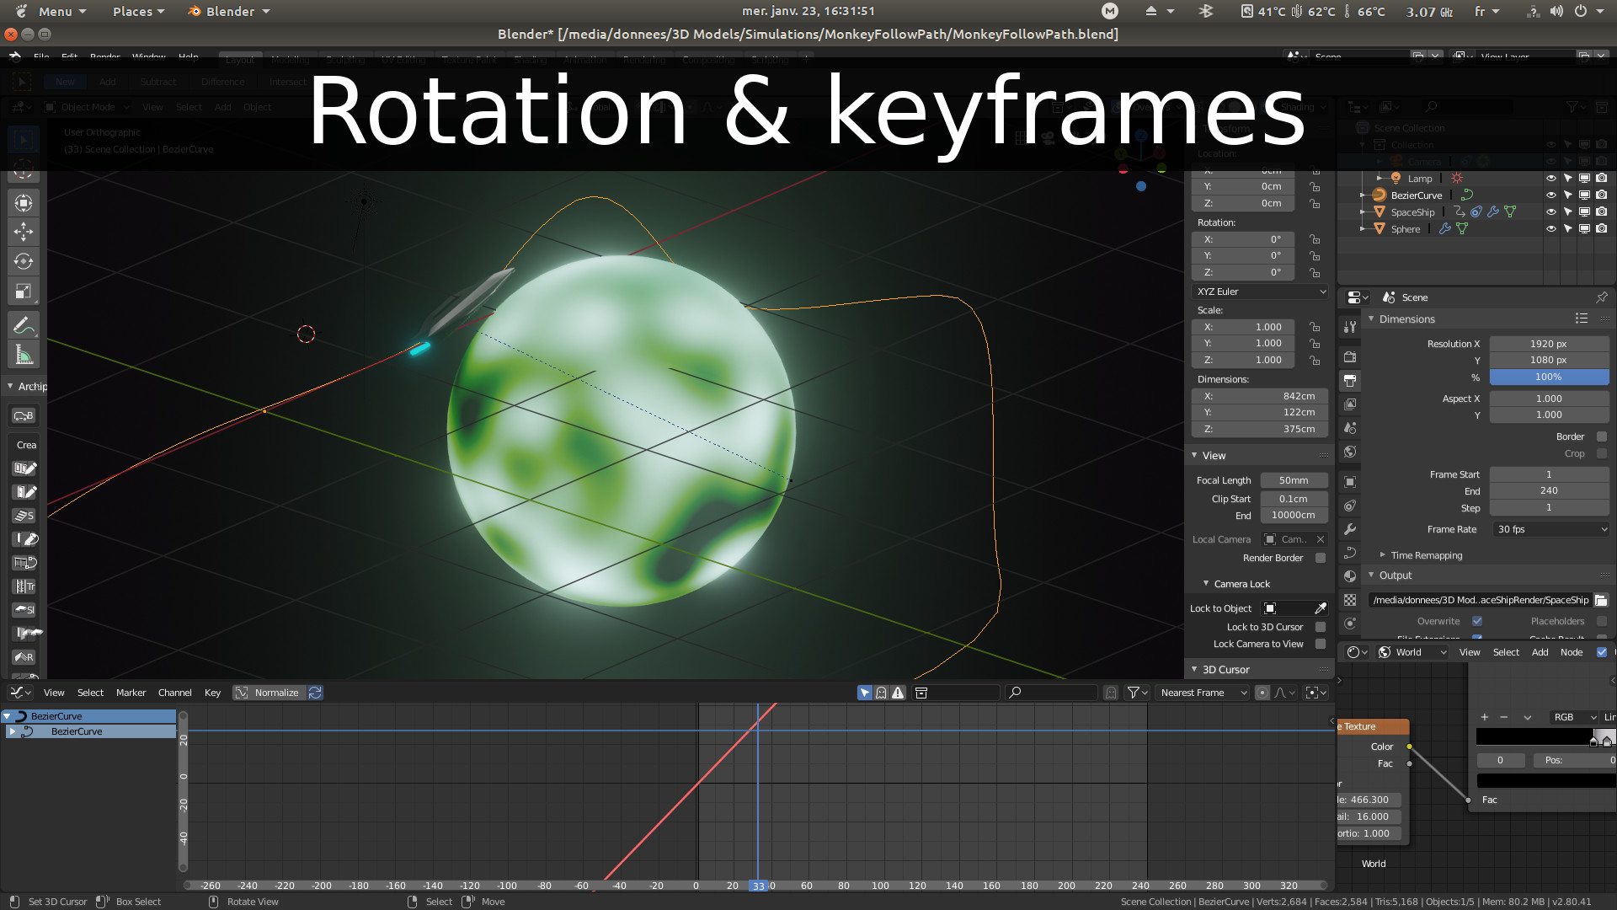Pin the Scene properties panel
Image resolution: width=1617 pixels, height=910 pixels.
[1602, 297]
